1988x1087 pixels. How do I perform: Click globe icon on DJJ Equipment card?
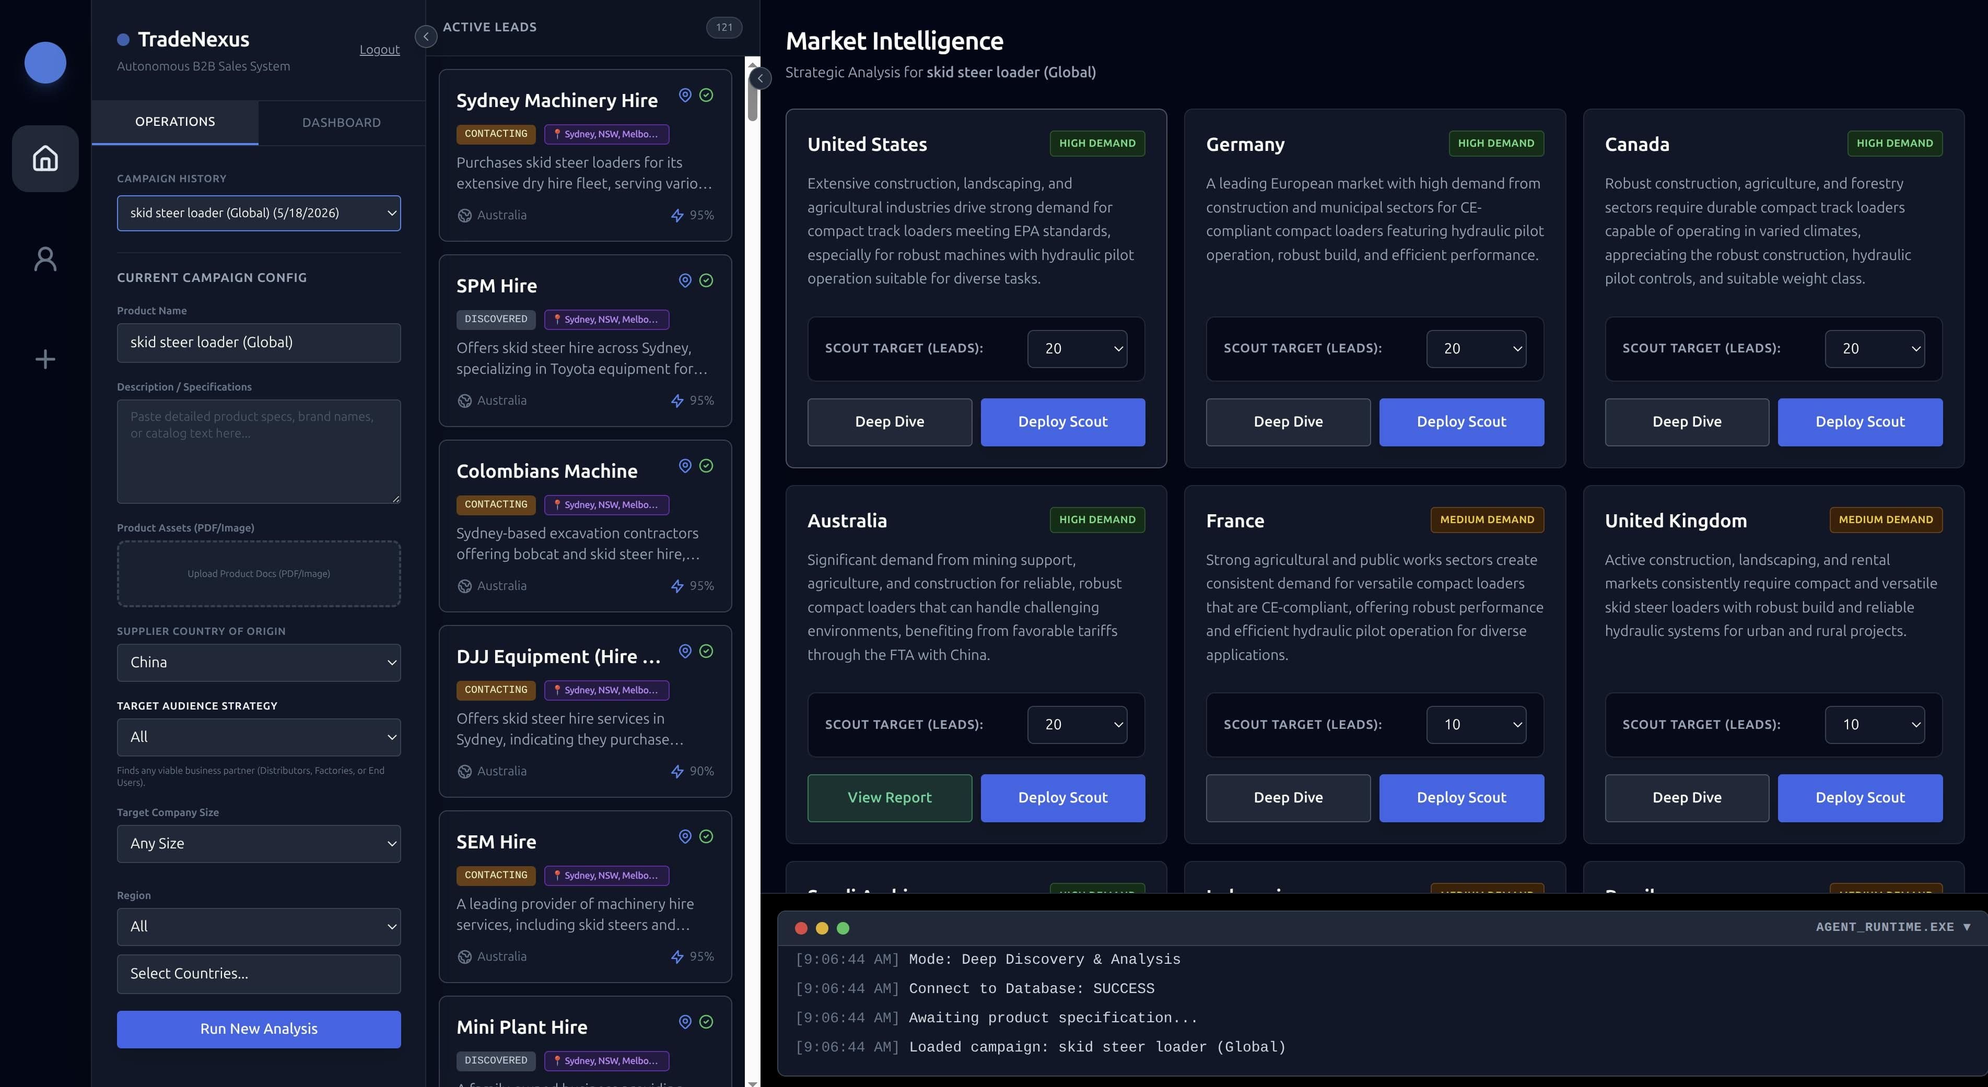464,772
